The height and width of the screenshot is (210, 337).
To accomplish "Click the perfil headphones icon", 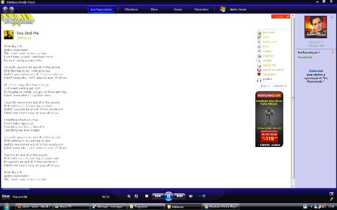I will point(259,80).
